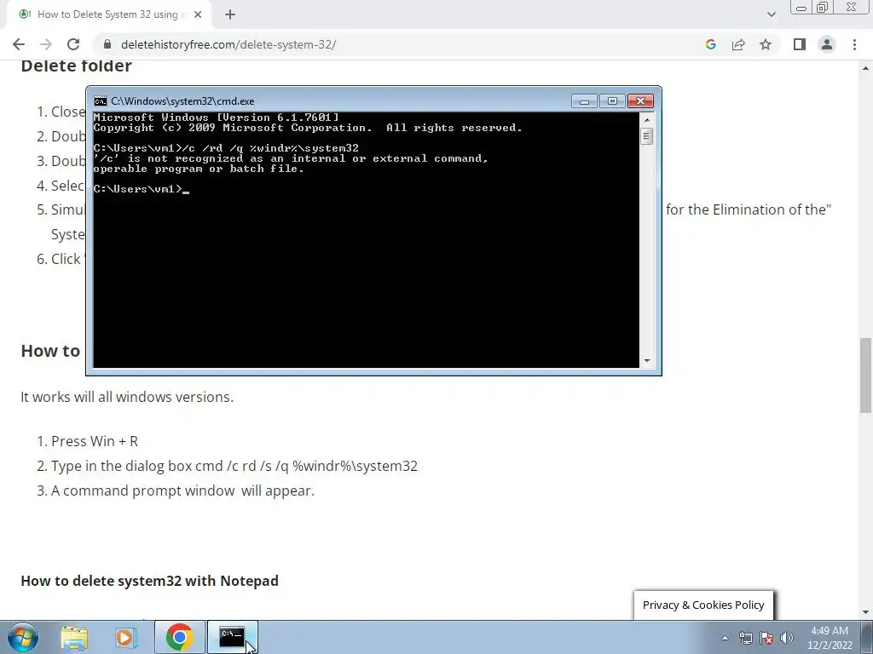
Task: Open the clock showing 4:49 AM
Action: [x=830, y=638]
